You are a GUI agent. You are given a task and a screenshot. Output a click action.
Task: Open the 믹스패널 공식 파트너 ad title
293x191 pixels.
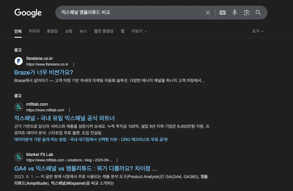coord(64,118)
